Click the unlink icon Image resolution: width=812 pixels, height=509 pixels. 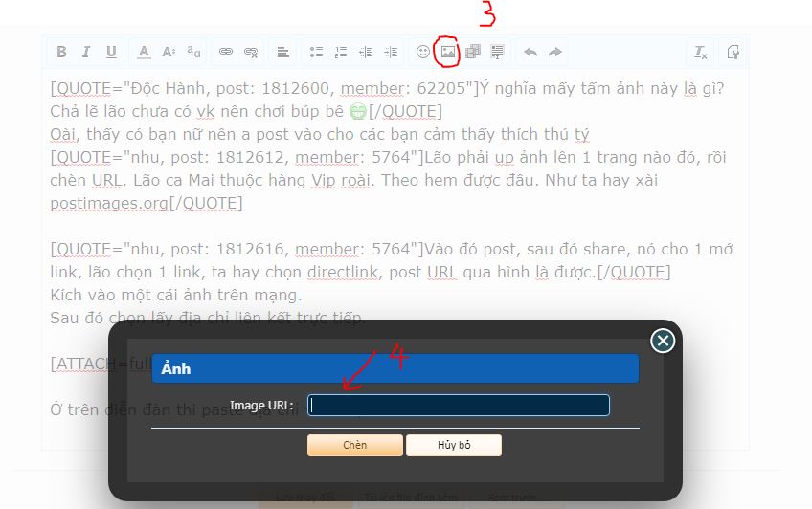click(251, 52)
